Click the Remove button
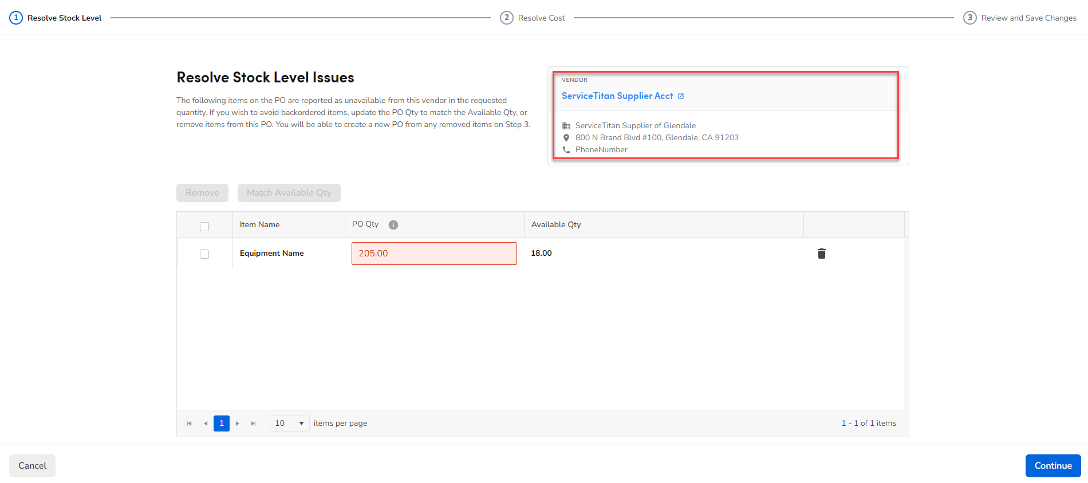The height and width of the screenshot is (483, 1088). pyautogui.click(x=202, y=193)
